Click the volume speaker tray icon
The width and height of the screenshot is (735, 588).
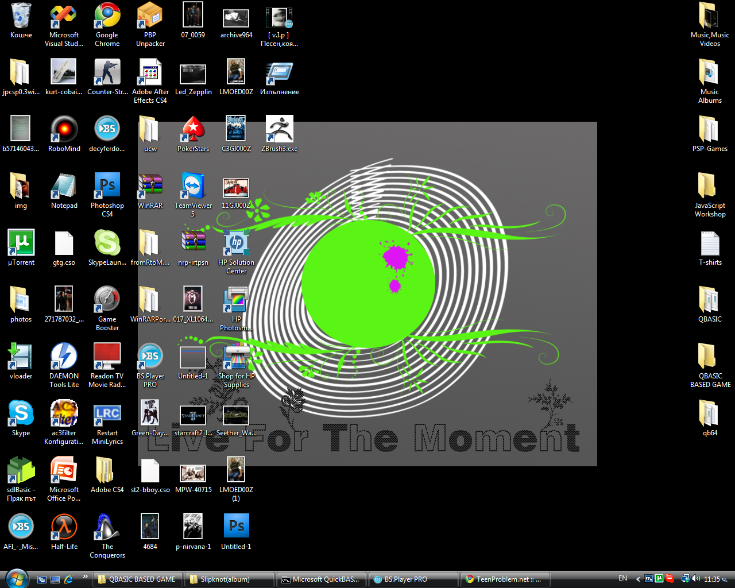tap(696, 579)
